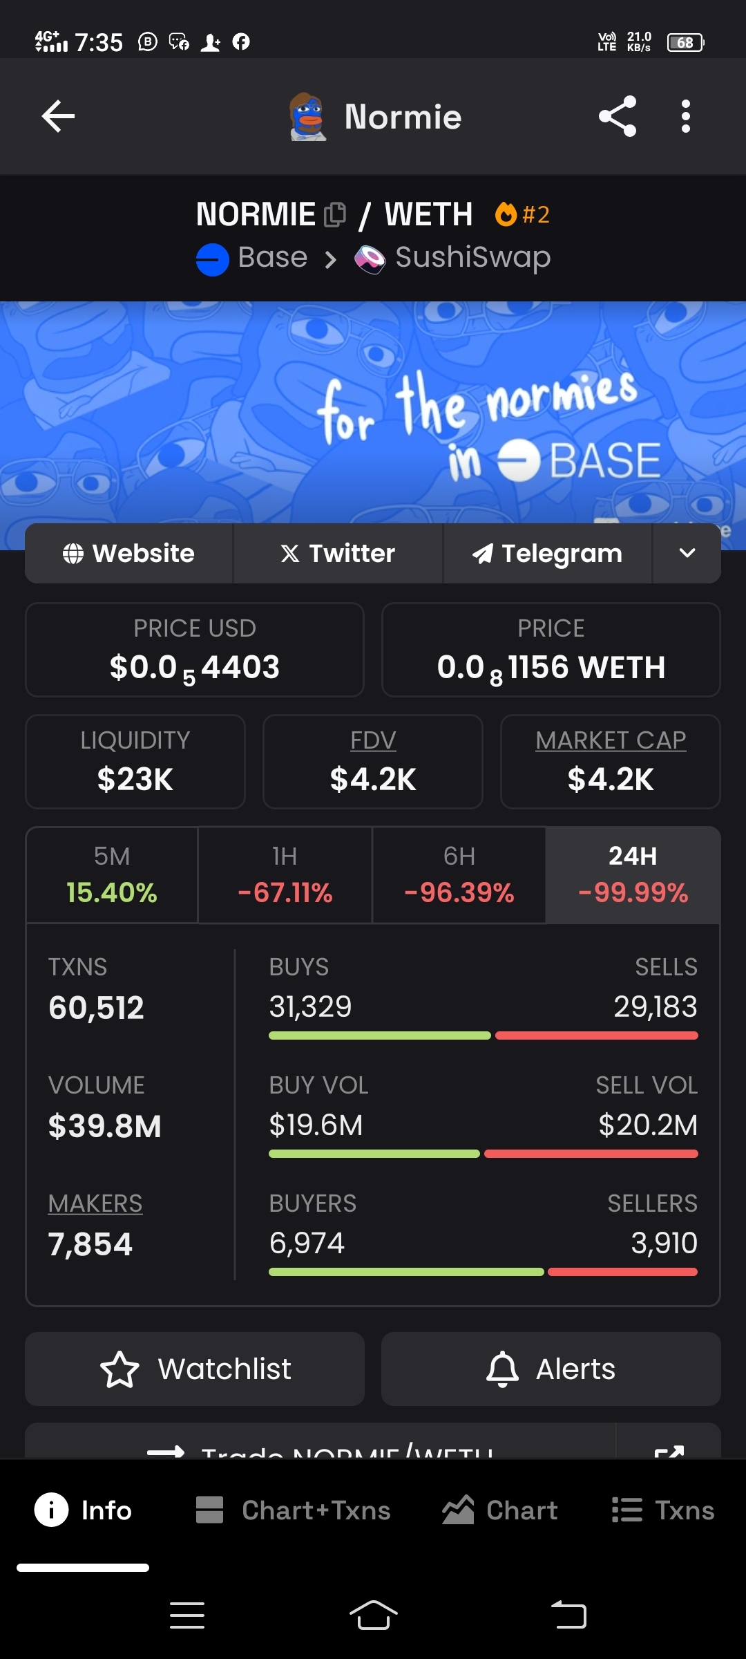Add Normie to Watchlist
The height and width of the screenshot is (1659, 746).
195,1369
